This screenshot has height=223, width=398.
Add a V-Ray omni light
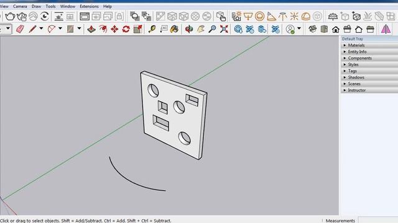pyautogui.click(x=294, y=17)
